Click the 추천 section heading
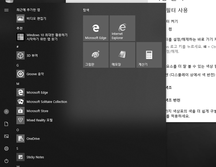216x167 pixels. click(x=19, y=28)
